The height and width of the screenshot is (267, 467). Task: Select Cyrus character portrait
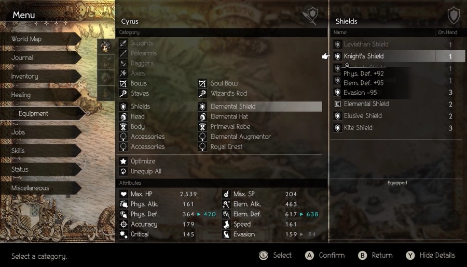[106, 47]
